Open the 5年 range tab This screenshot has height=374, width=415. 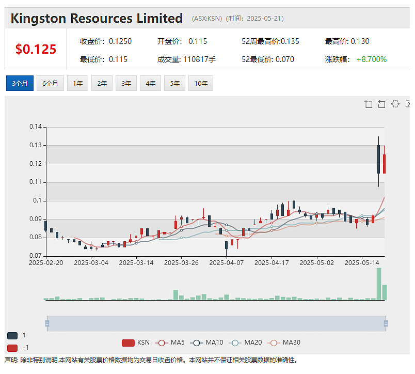pyautogui.click(x=174, y=84)
